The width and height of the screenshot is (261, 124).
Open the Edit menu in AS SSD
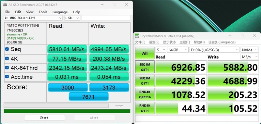pyautogui.click(x=18, y=12)
